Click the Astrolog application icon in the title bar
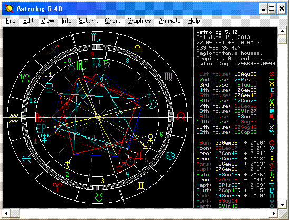 pyautogui.click(x=9, y=8)
